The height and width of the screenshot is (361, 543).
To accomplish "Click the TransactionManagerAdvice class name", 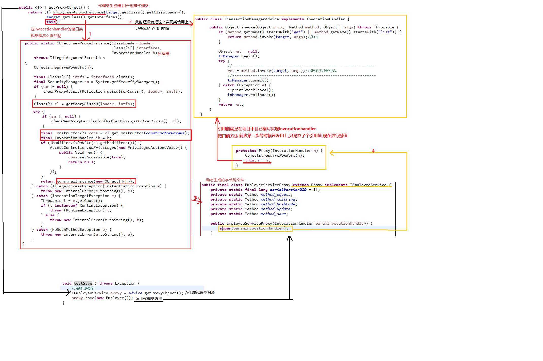I will (x=251, y=19).
